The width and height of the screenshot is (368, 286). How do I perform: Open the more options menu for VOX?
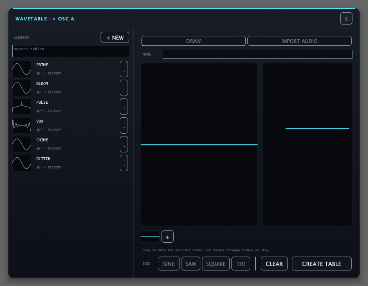click(x=124, y=125)
